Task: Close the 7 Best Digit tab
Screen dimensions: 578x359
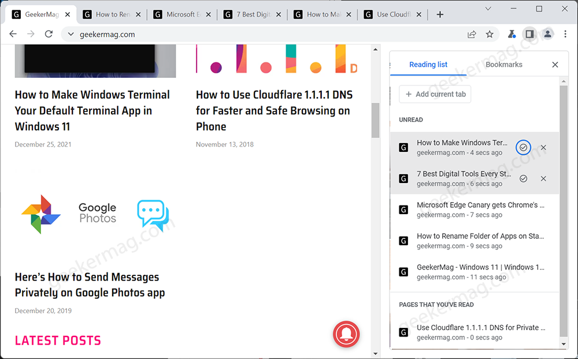Action: tap(279, 14)
